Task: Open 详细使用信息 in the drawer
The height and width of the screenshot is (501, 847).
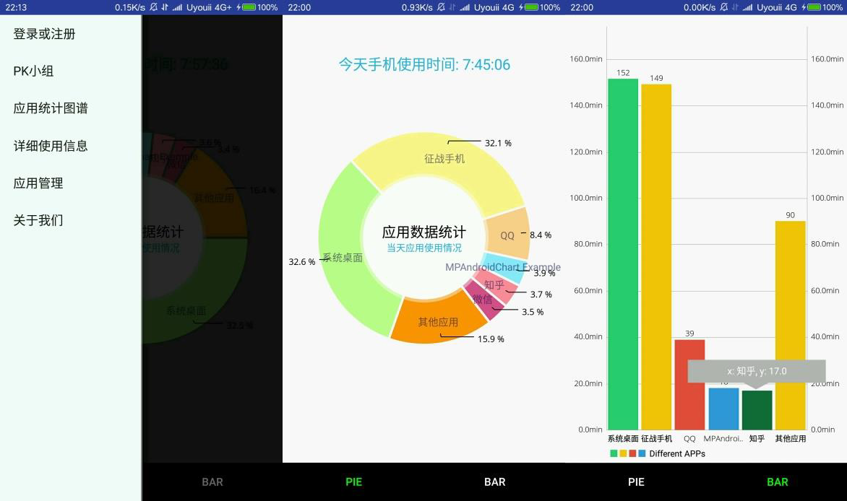Action: coord(51,146)
